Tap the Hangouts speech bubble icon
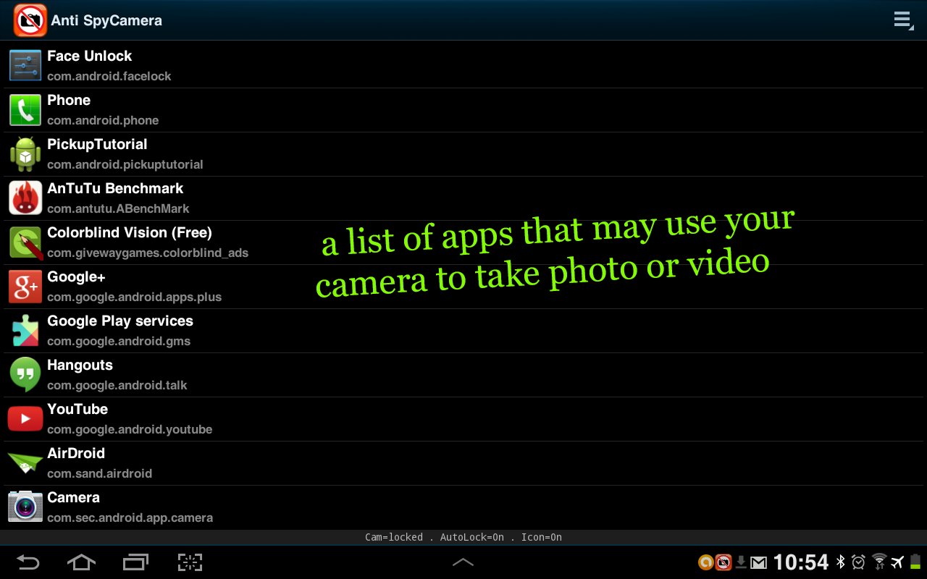The width and height of the screenshot is (927, 579). coord(25,375)
